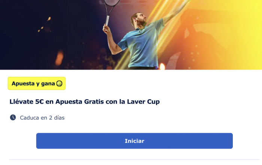Click the tennis ball icon in badge
262x165 pixels.
pyautogui.click(x=59, y=83)
